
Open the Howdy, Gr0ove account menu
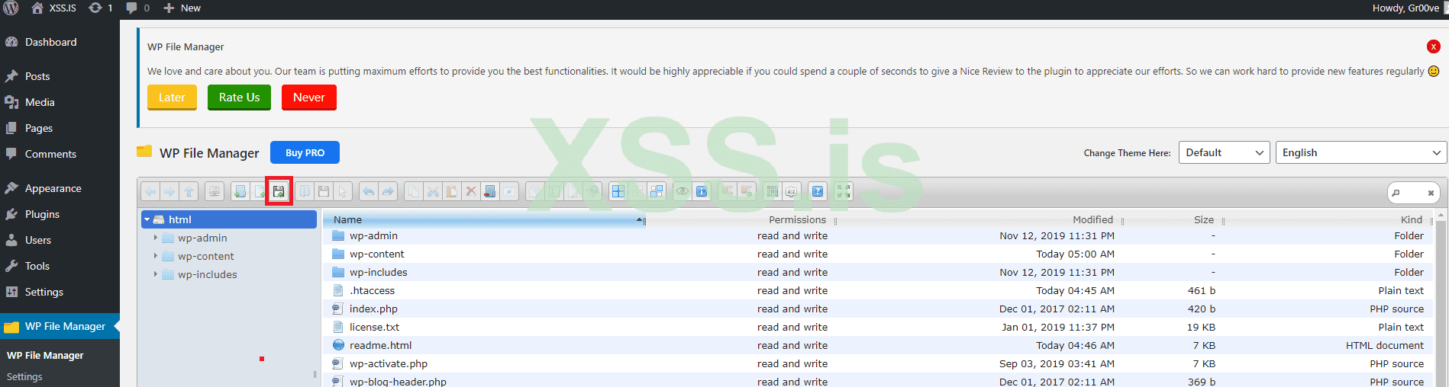click(x=1405, y=8)
